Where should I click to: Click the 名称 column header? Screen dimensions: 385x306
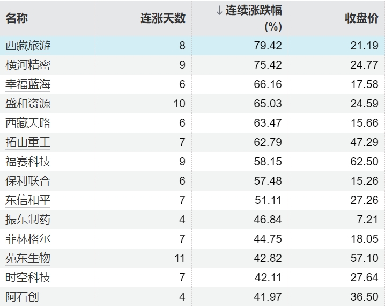coord(17,18)
